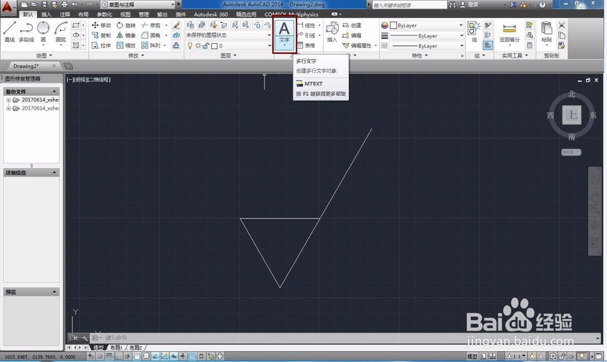Click the Fillet (圆角) tool
The width and height of the screenshot is (607, 362).
151,35
